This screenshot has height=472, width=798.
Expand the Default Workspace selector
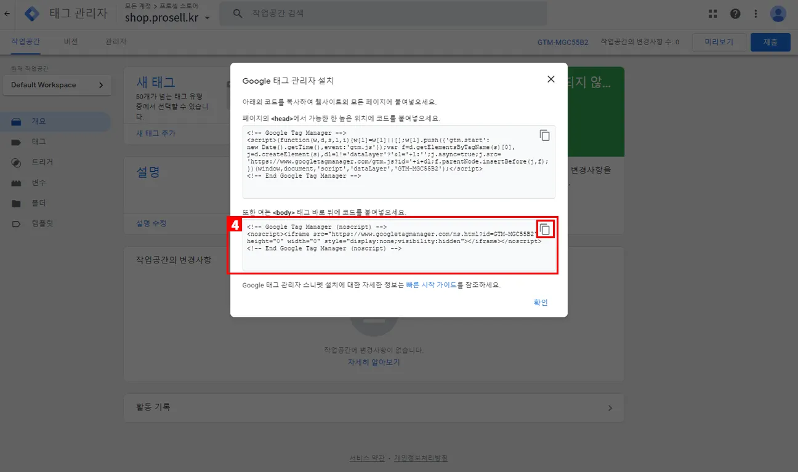[x=57, y=85]
